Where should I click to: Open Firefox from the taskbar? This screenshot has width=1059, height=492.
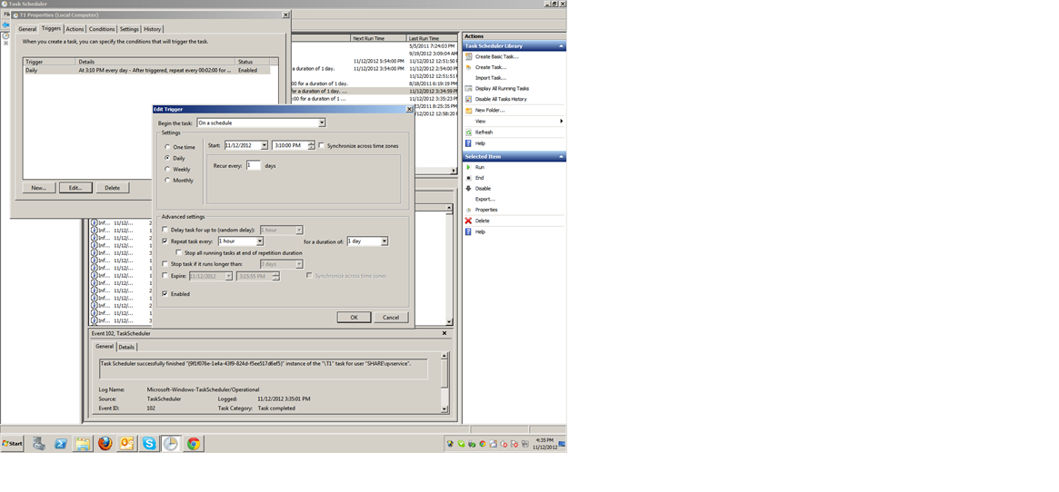(x=105, y=444)
